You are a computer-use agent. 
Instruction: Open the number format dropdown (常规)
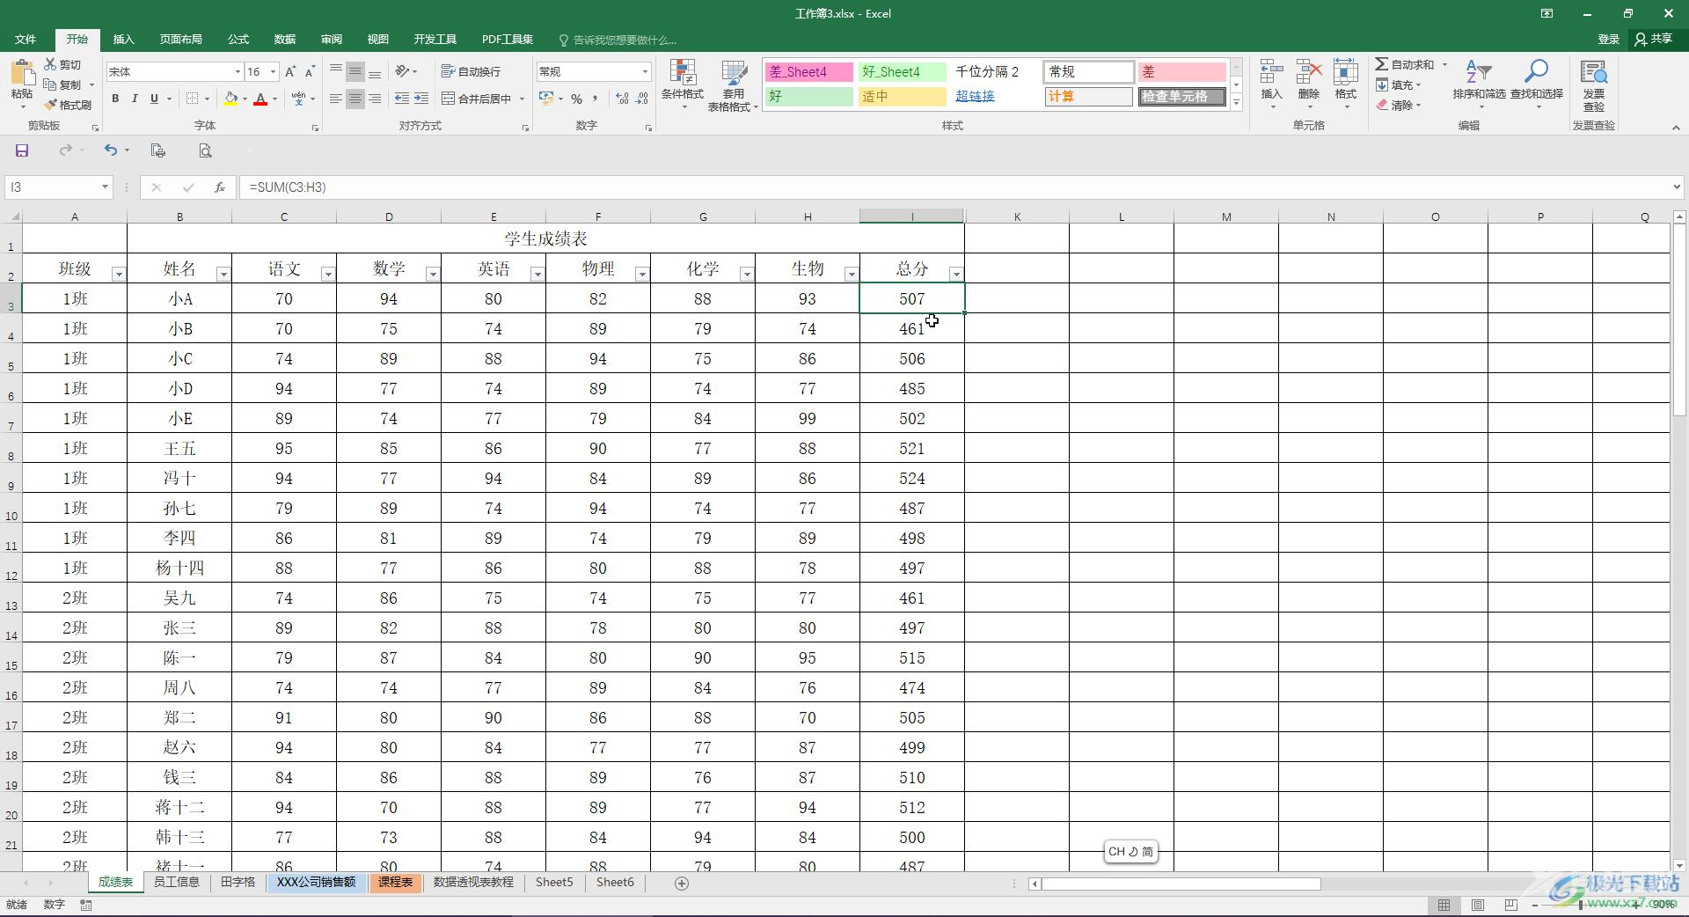point(645,72)
